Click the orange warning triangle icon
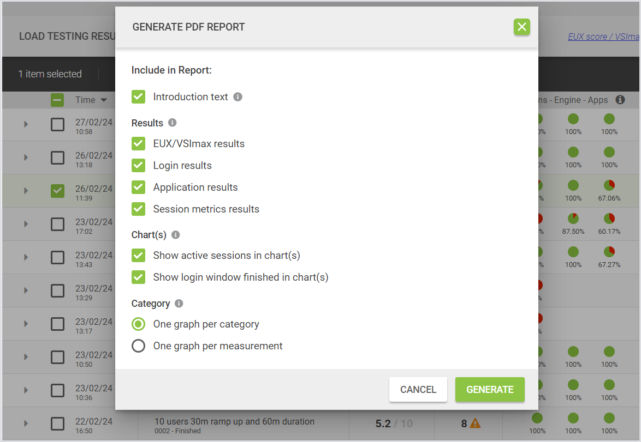The height and width of the screenshot is (442, 641). (x=475, y=423)
